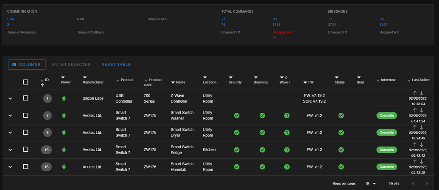439x190 pixels.
Task: Click Z-Wave+ badge for Smart Switch Fridge
Action: click(x=287, y=149)
